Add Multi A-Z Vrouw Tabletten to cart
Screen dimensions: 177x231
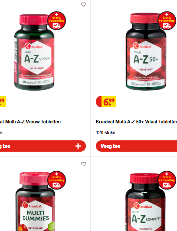point(43,146)
